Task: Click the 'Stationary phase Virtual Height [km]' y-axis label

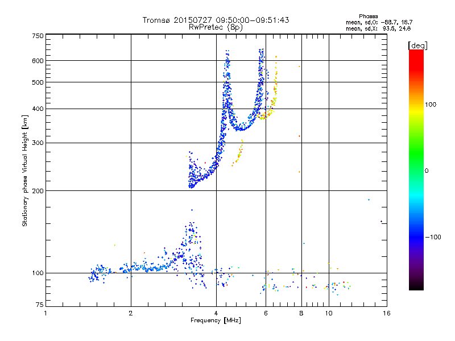Action: pyautogui.click(x=25, y=170)
